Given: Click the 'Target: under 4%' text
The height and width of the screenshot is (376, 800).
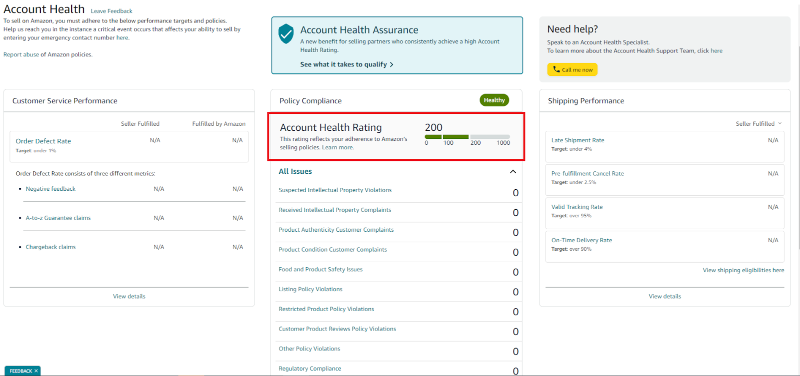Looking at the screenshot, I should click(571, 149).
